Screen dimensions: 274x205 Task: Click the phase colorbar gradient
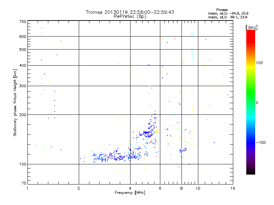[x=251, y=102]
